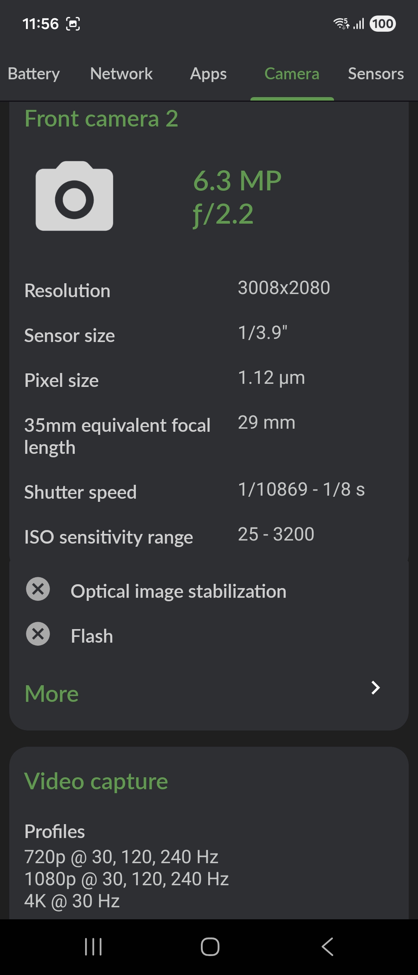Tap the green More link
This screenshot has height=975, width=418.
pos(51,693)
